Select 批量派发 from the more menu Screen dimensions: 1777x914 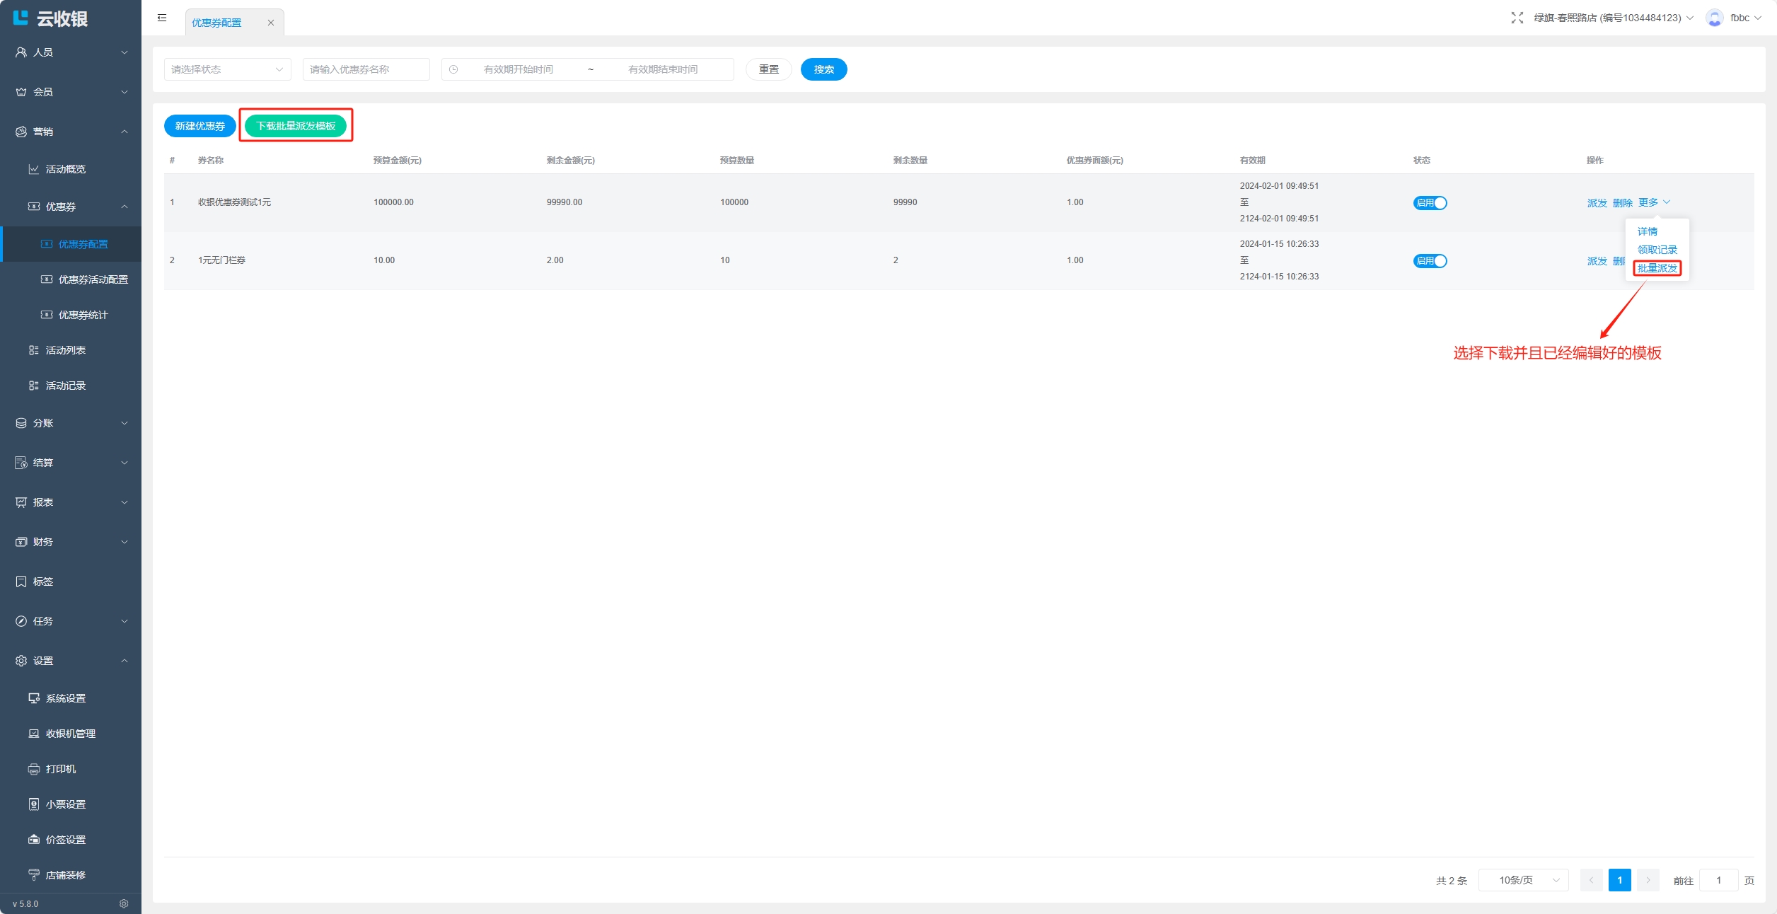pos(1657,268)
